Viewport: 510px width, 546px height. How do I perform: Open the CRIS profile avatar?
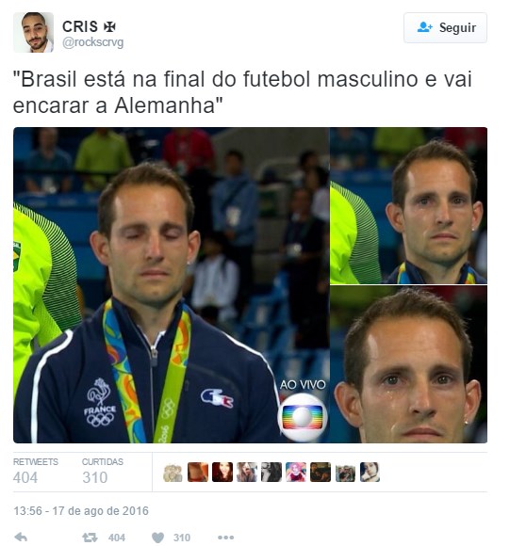click(33, 32)
